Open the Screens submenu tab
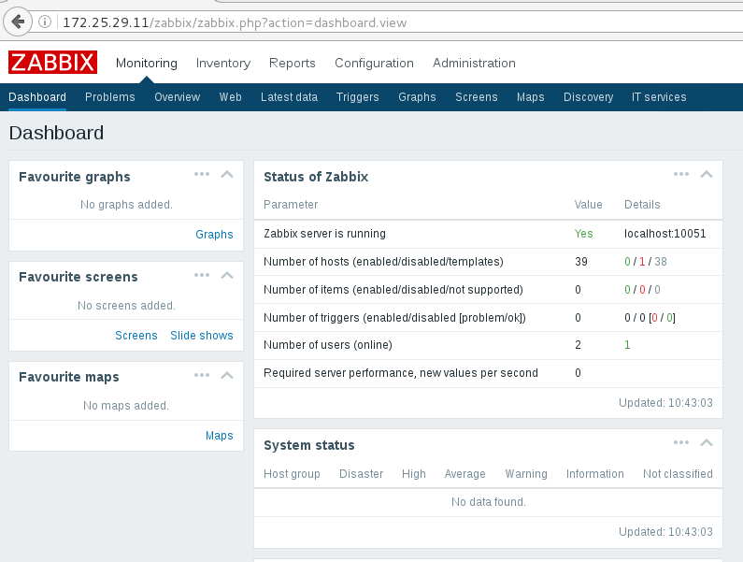 tap(477, 97)
